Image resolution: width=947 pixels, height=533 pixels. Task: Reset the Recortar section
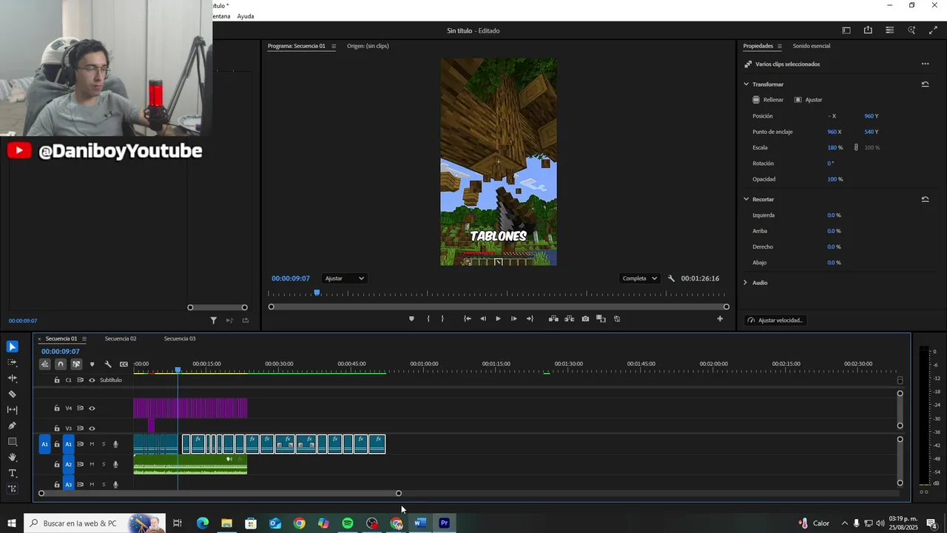(x=925, y=199)
